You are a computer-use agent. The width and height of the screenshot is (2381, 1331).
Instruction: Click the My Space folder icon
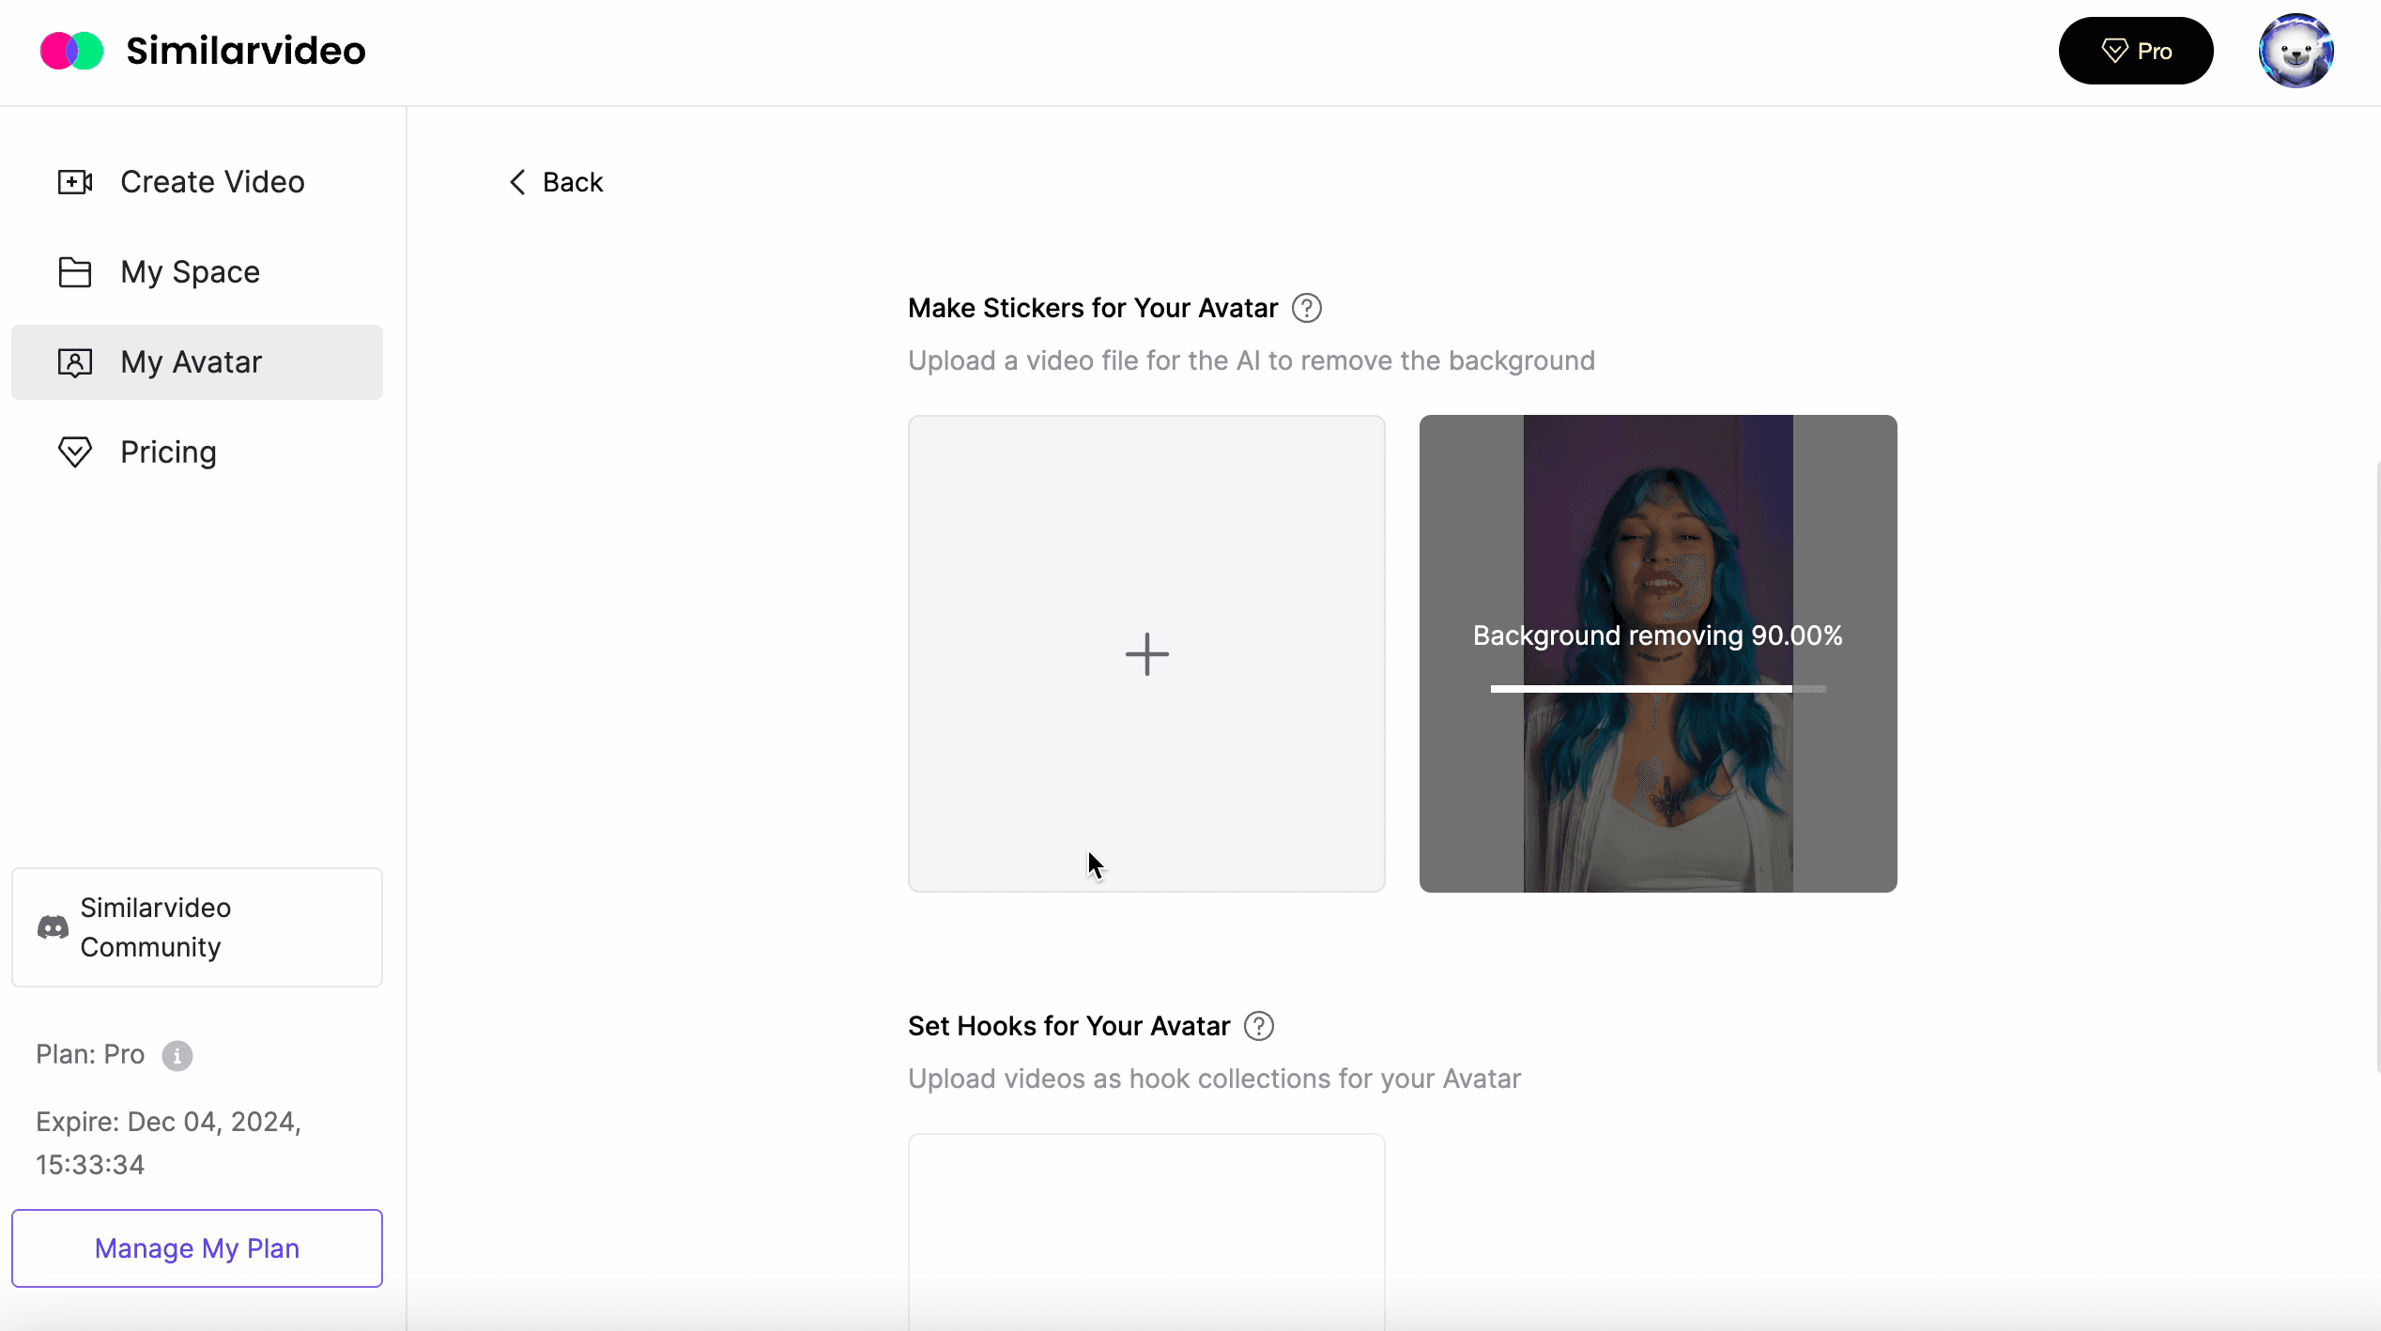(x=75, y=272)
